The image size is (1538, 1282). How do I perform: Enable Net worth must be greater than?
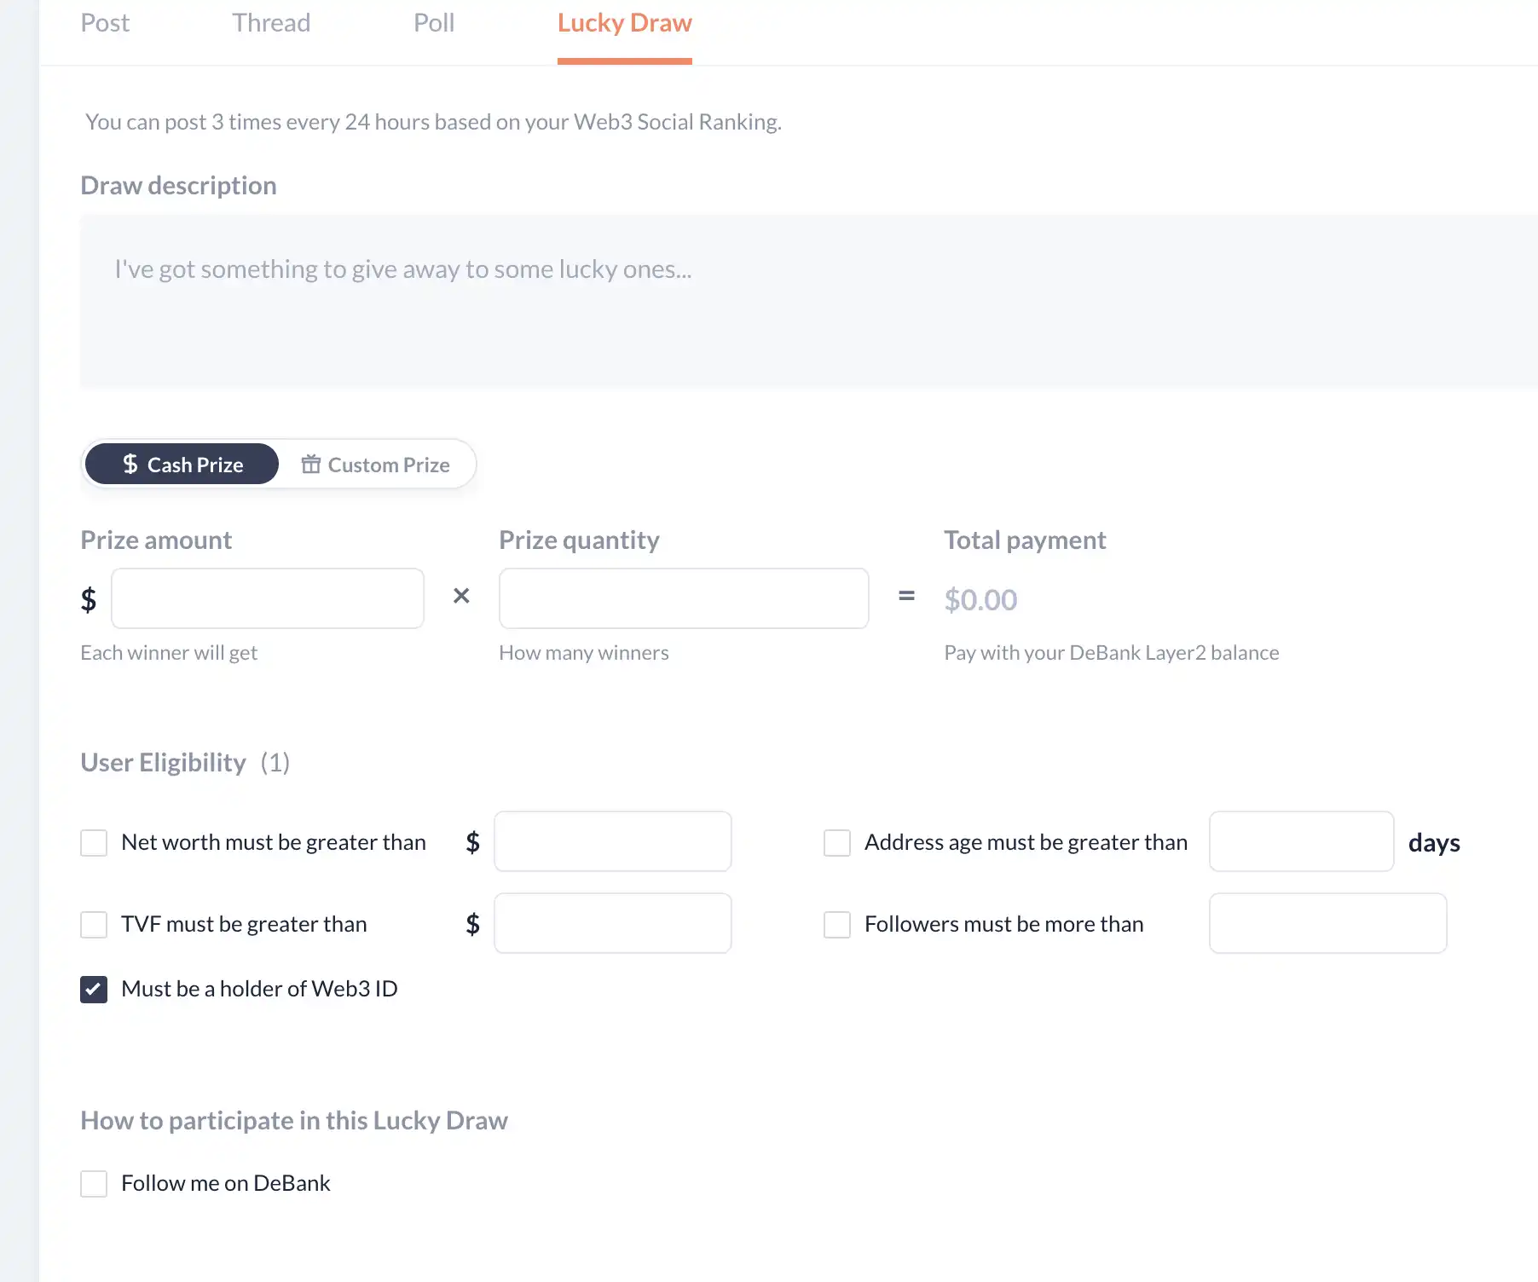(x=94, y=843)
